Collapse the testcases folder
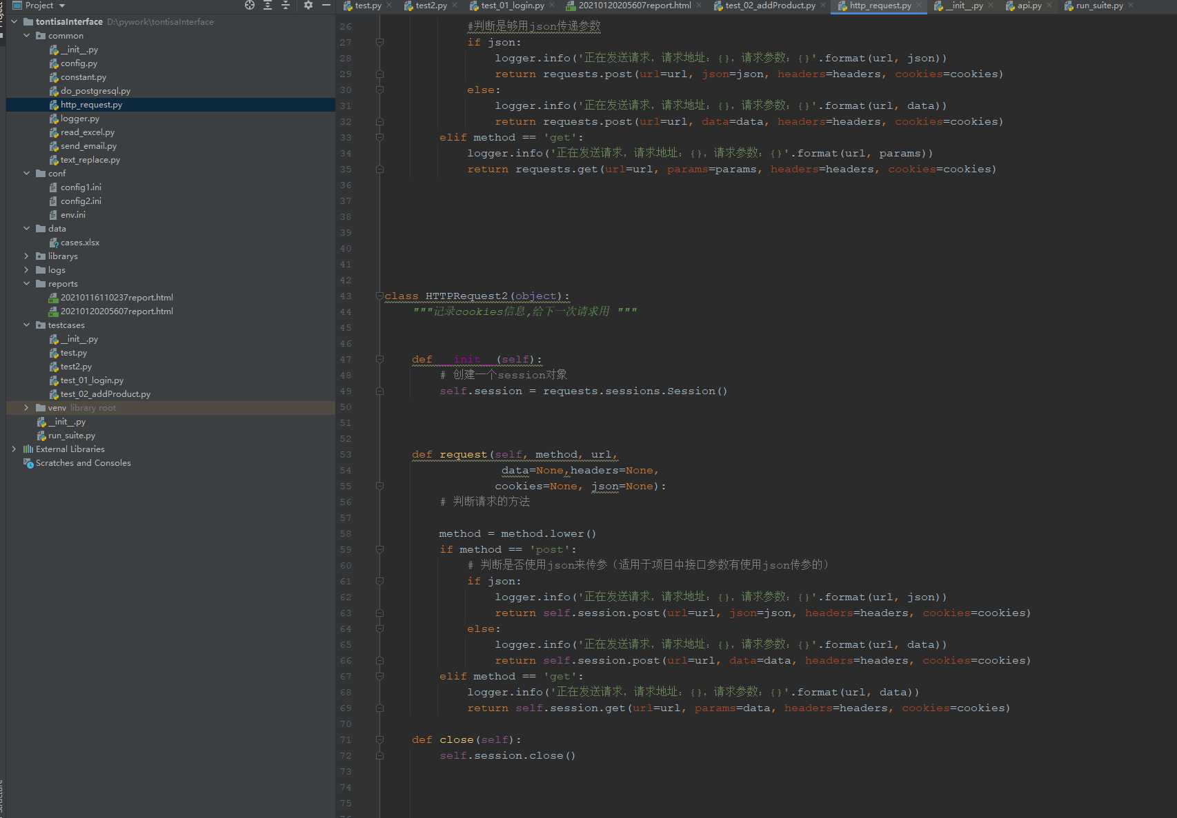 [27, 325]
